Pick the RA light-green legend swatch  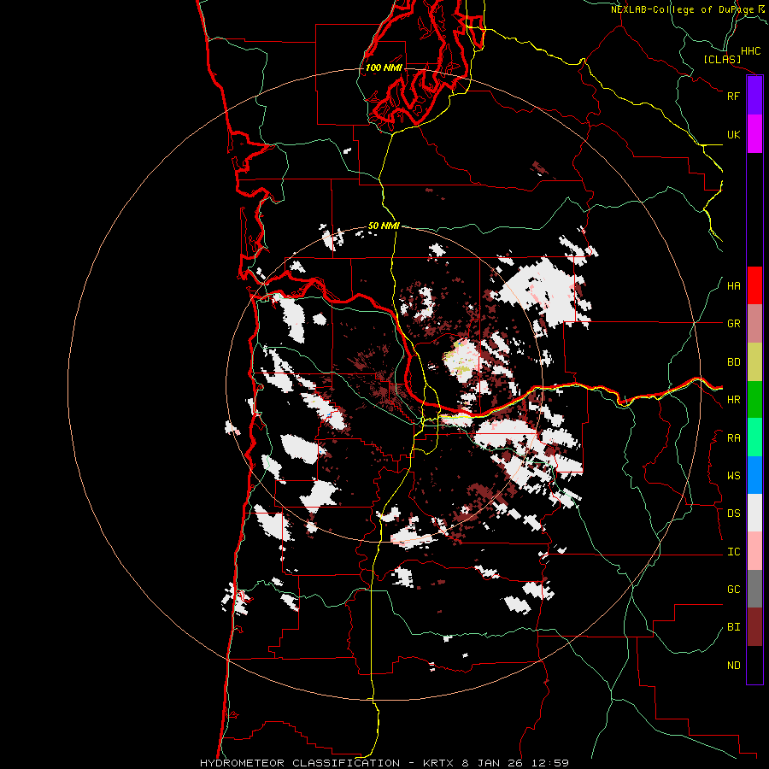(754, 437)
